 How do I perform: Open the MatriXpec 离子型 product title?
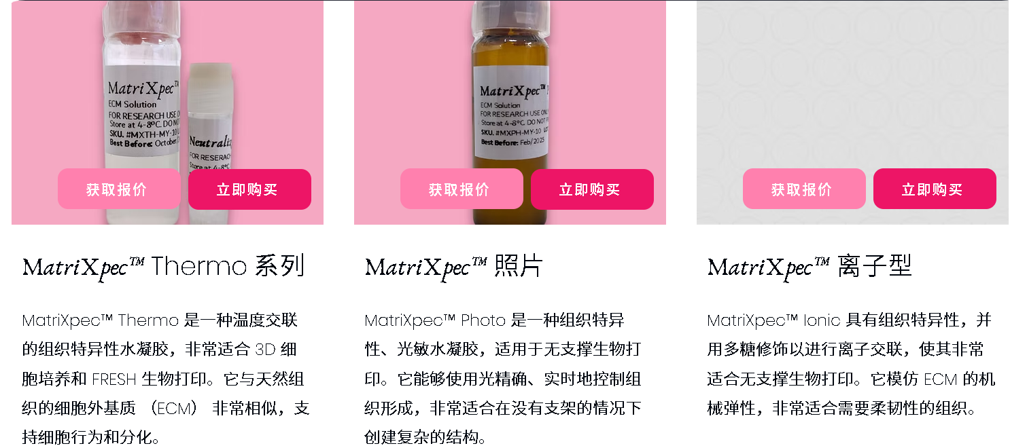click(x=809, y=266)
